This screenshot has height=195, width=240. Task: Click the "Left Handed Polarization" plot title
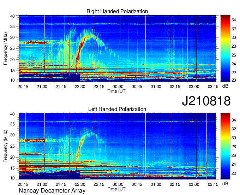click(117, 109)
